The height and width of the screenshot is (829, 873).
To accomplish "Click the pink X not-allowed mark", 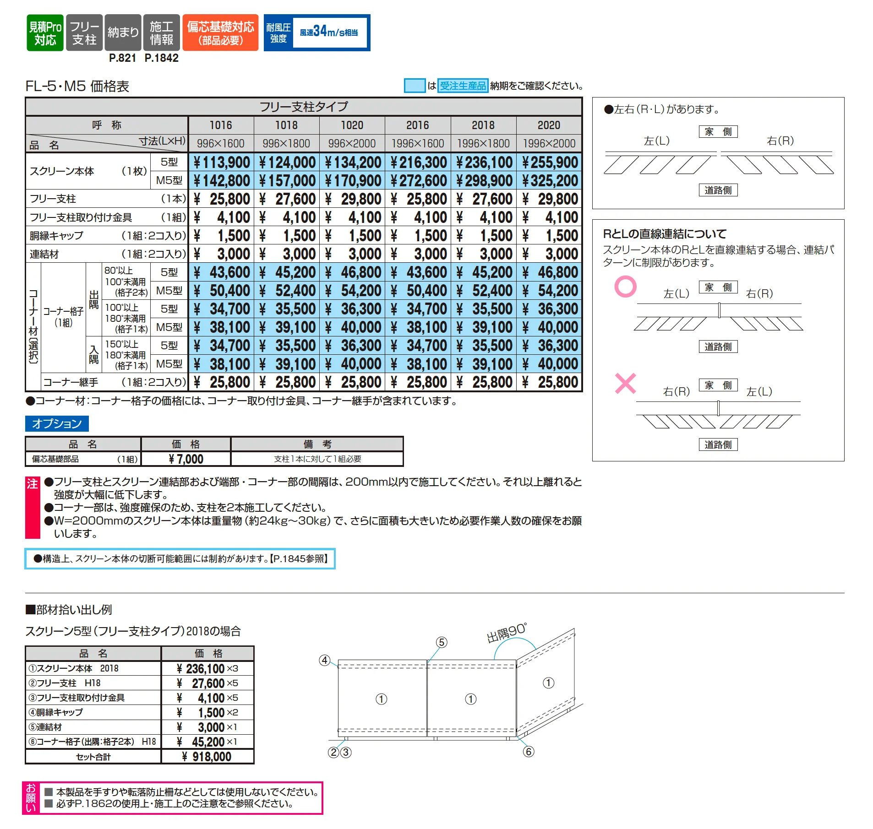I will click(x=625, y=384).
